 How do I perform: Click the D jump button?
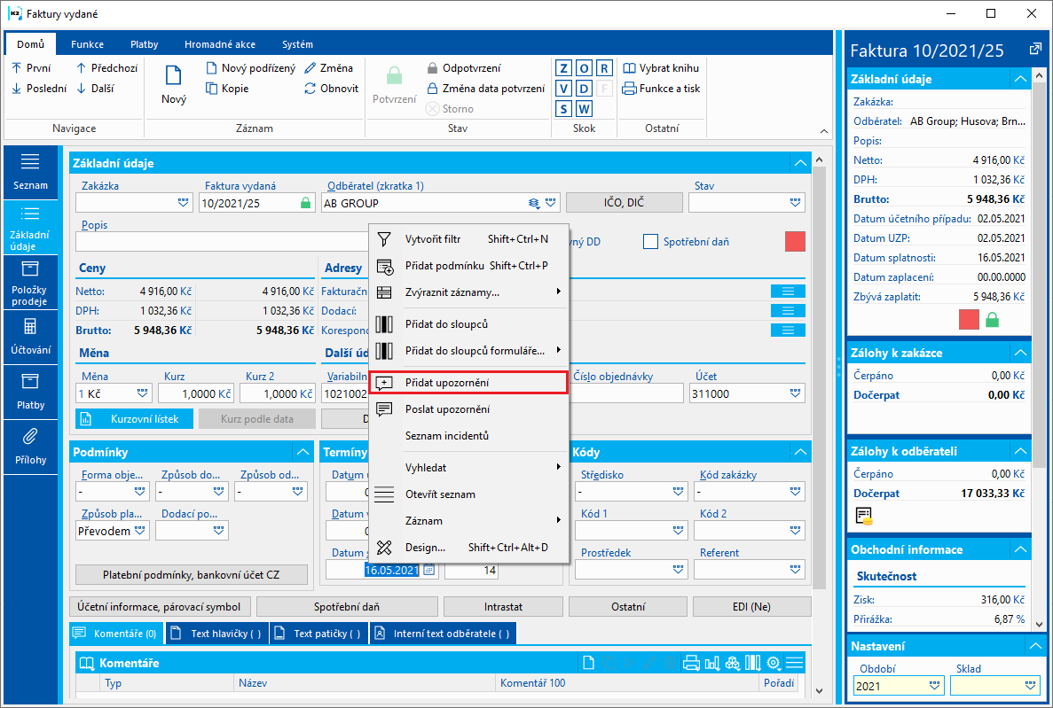(585, 89)
